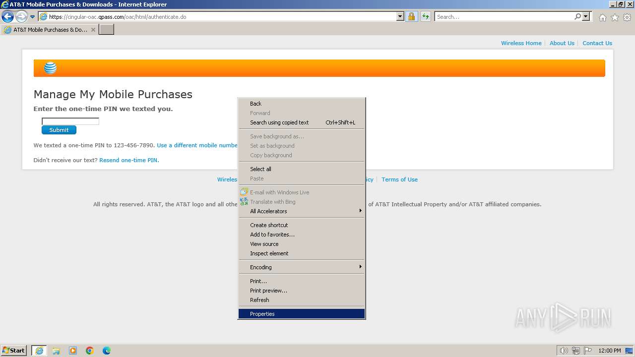Click the IE icon in title bar
Image resolution: width=635 pixels, height=357 pixels.
5,4
